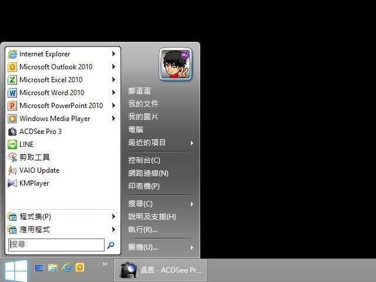Click the Internet Explorer icon in Start menu
Screen dimensions: 376x282
click(12, 54)
